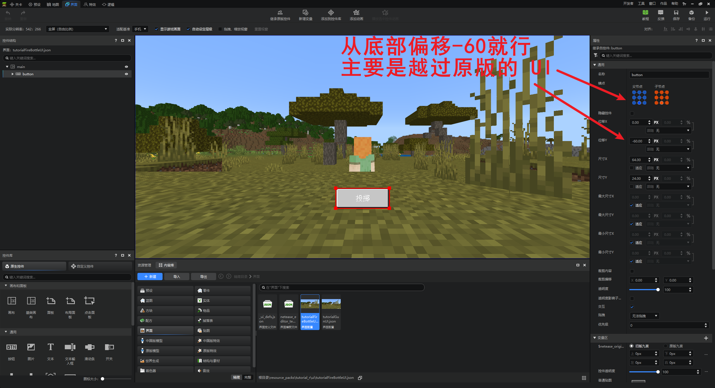Click the 添加动画 toolbar icon
The width and height of the screenshot is (715, 388).
[356, 13]
